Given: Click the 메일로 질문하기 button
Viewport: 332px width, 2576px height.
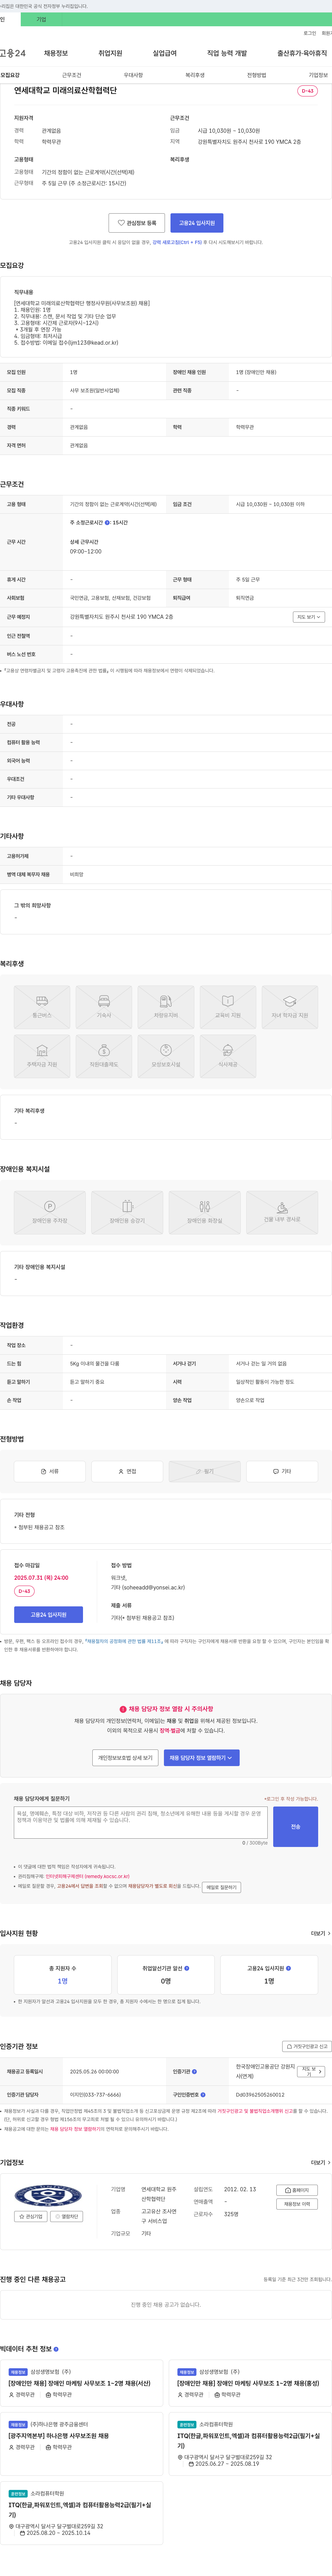Looking at the screenshot, I should click(x=222, y=1887).
